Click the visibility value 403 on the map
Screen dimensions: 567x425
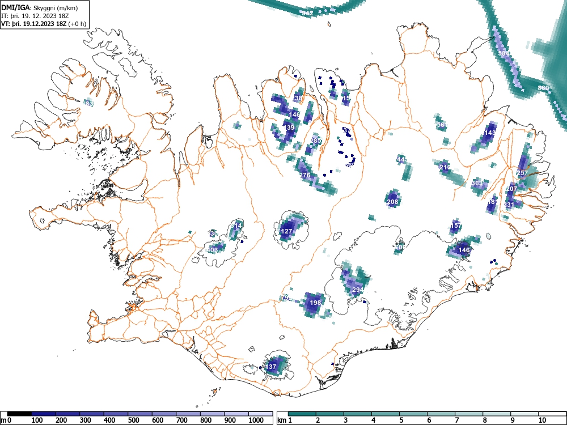pyautogui.click(x=213, y=249)
